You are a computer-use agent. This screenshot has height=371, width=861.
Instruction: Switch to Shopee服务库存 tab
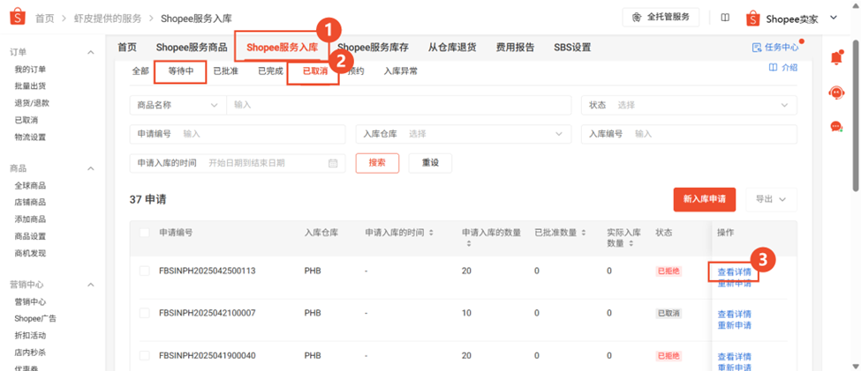[373, 47]
